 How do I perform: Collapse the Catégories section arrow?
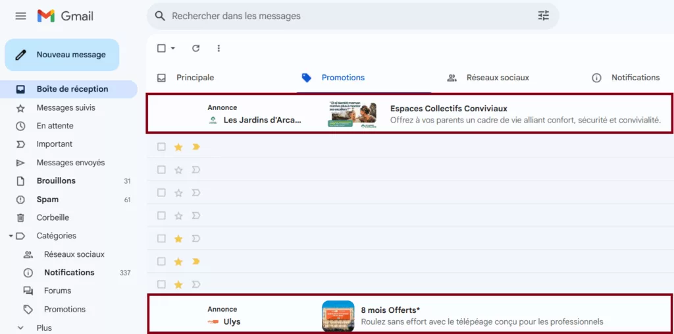tap(11, 236)
